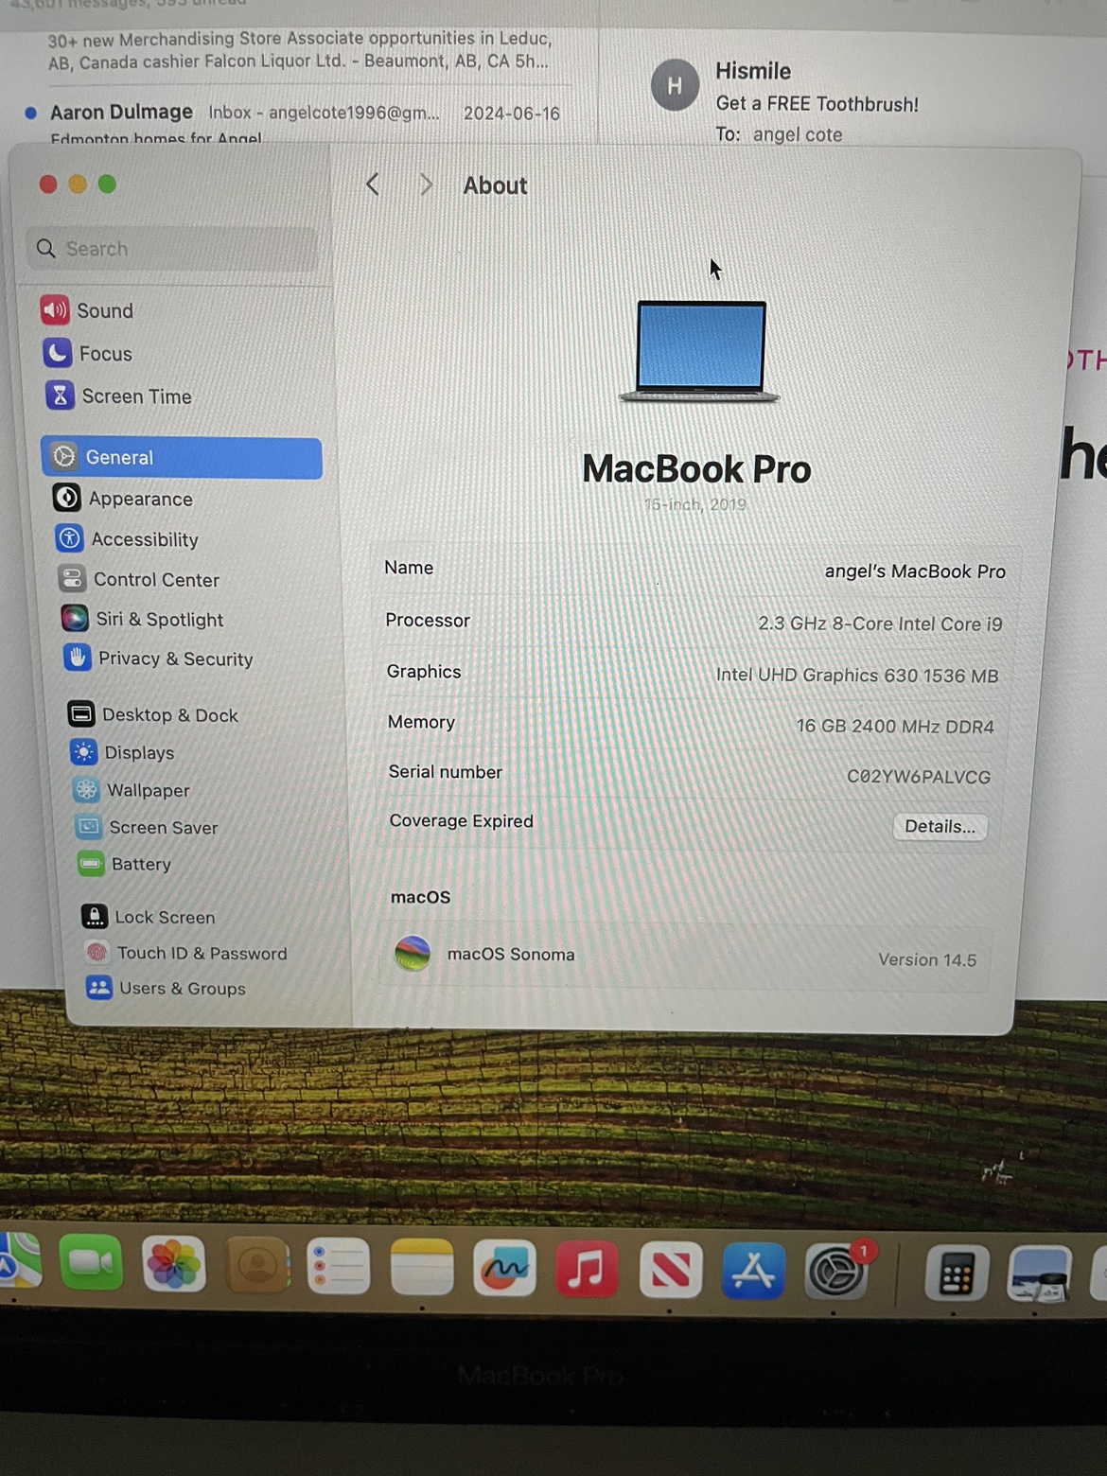This screenshot has height=1476, width=1107.
Task: Click the Search field in System Settings
Action: (172, 249)
